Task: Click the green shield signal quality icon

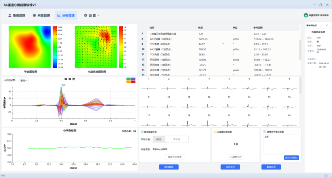Action: [142, 132]
